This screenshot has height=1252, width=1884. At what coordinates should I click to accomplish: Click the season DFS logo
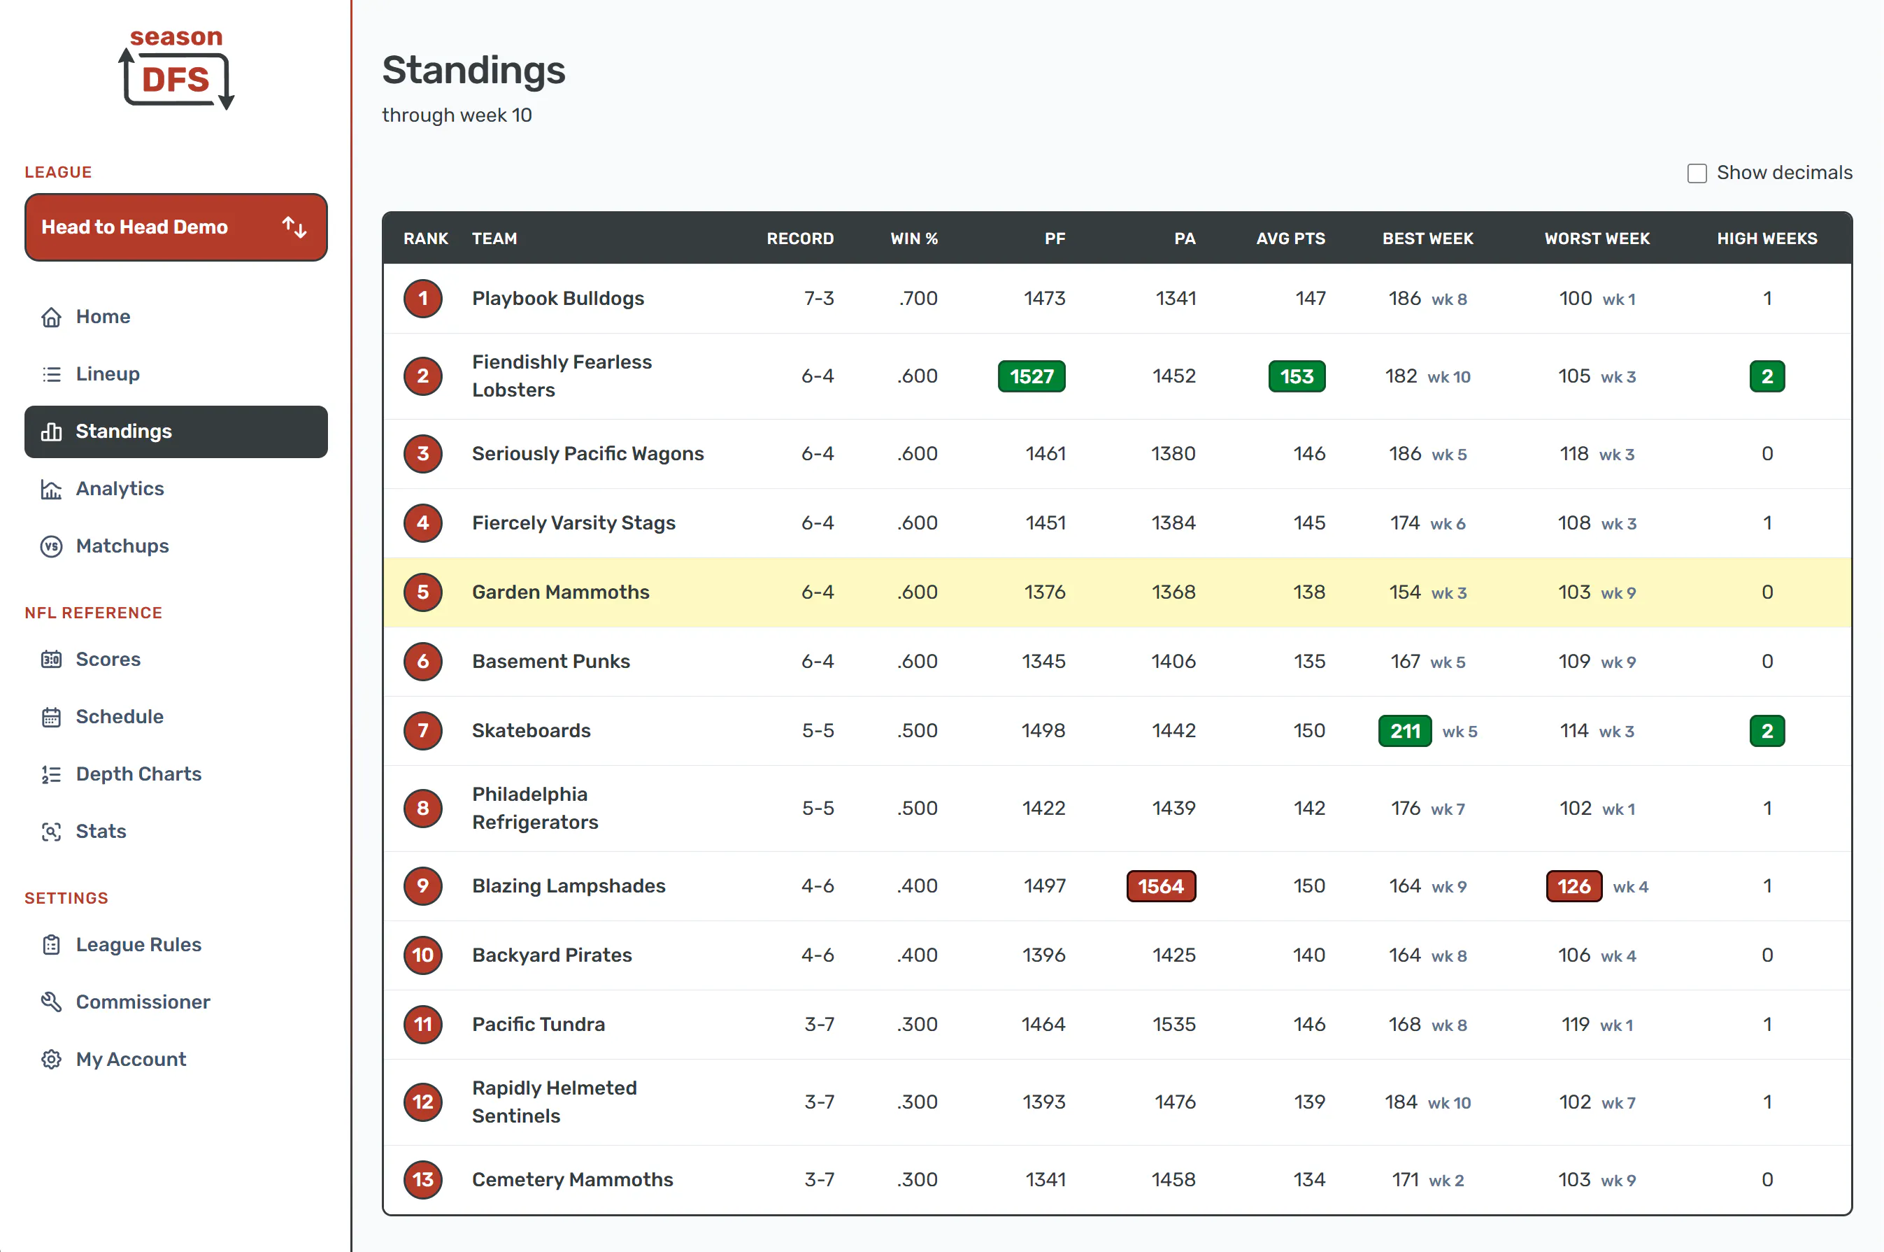176,69
